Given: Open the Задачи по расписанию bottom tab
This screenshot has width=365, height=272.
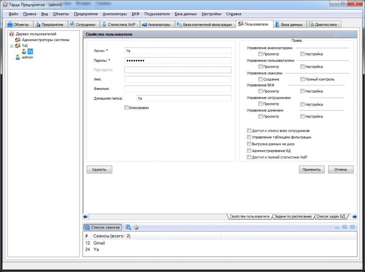Looking at the screenshot, I should (x=293, y=217).
